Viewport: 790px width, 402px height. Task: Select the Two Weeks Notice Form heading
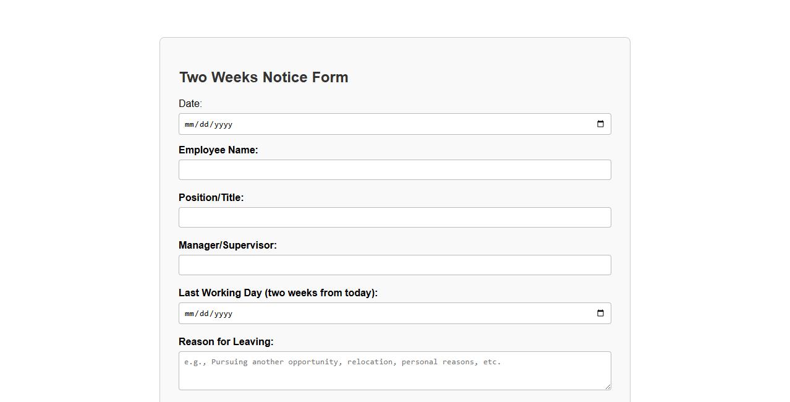pos(263,77)
